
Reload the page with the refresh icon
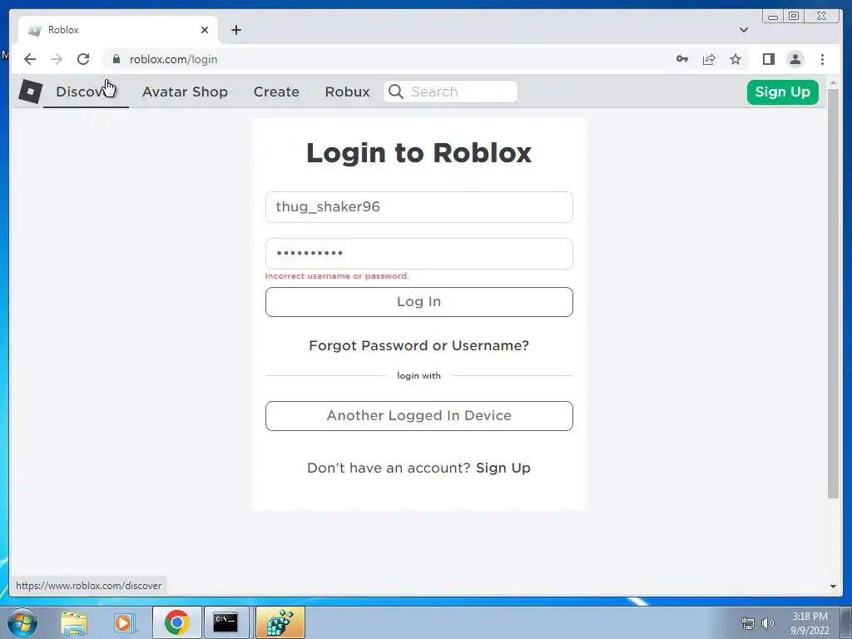pos(83,59)
